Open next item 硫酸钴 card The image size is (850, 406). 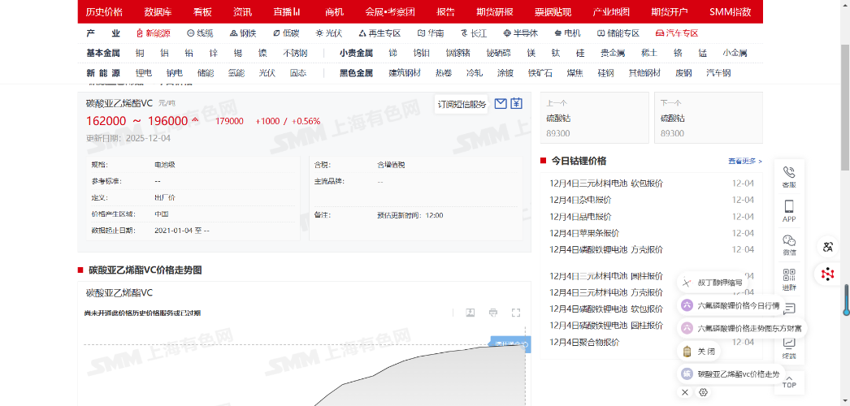(709, 118)
